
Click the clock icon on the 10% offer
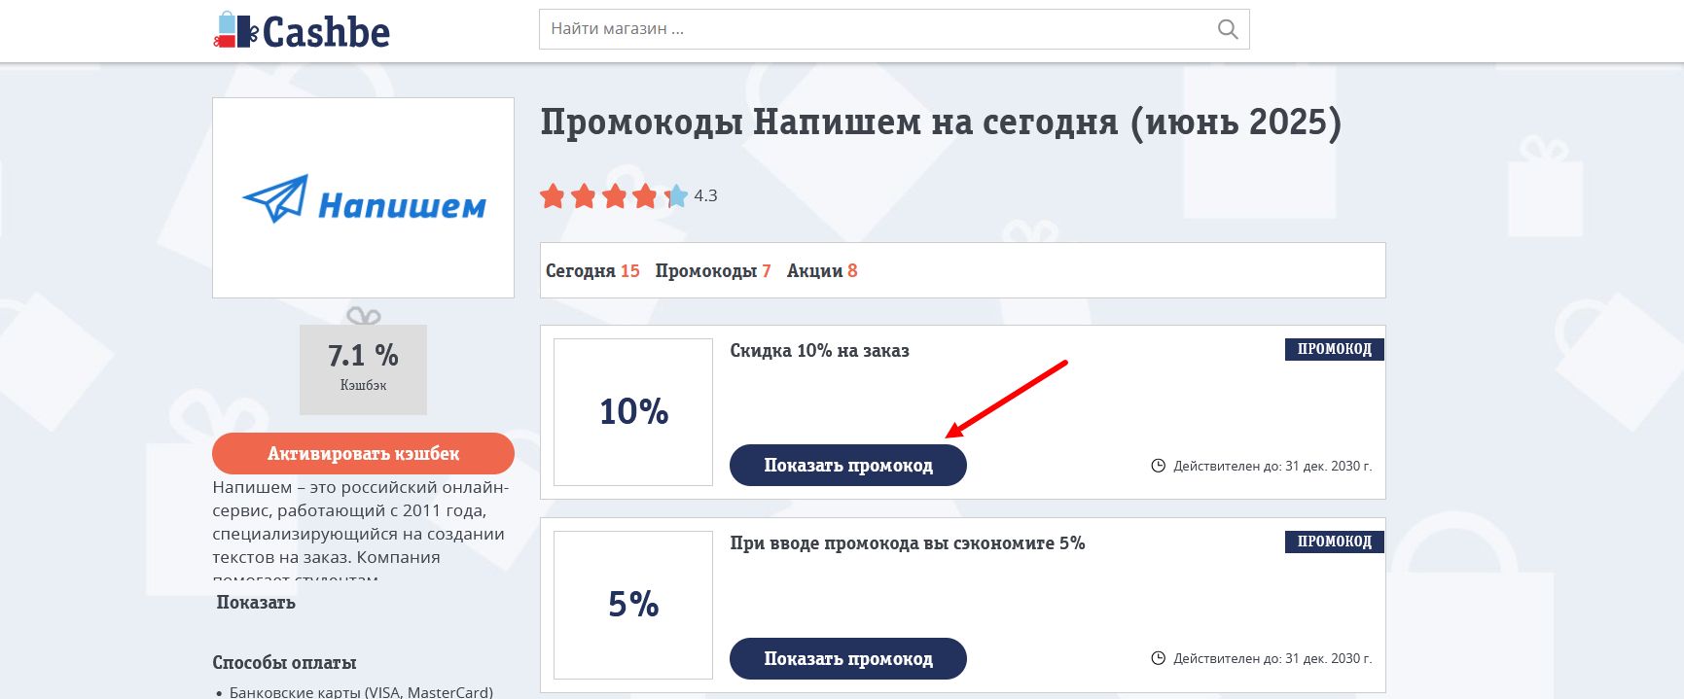pos(1158,466)
